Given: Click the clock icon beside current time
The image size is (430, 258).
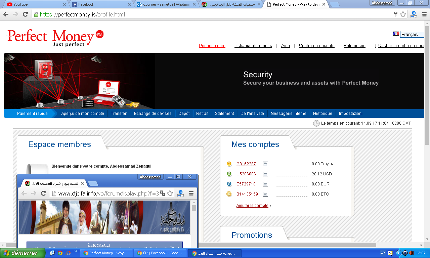Looking at the screenshot, I should (316, 123).
